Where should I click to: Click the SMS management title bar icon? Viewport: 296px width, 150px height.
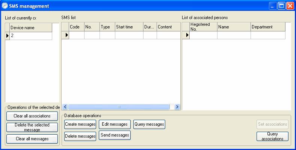click(x=5, y=6)
